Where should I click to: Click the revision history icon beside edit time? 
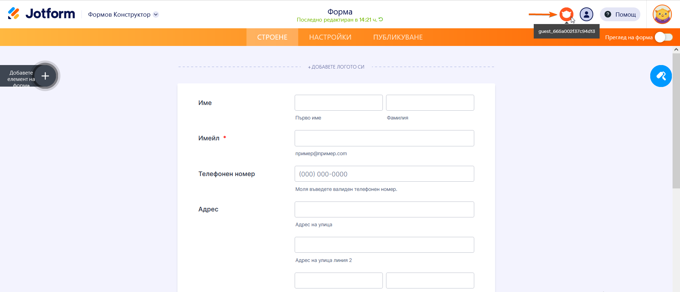[x=381, y=19]
